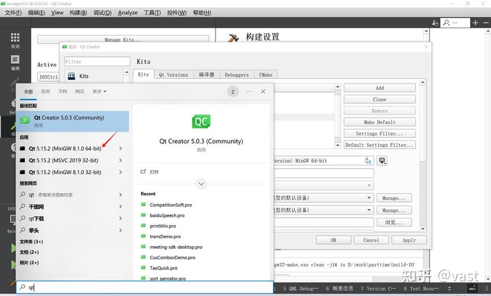Screen dimensions: 491x296
Task: Select the 网页 filter in search panel
Action: pyautogui.click(x=79, y=91)
